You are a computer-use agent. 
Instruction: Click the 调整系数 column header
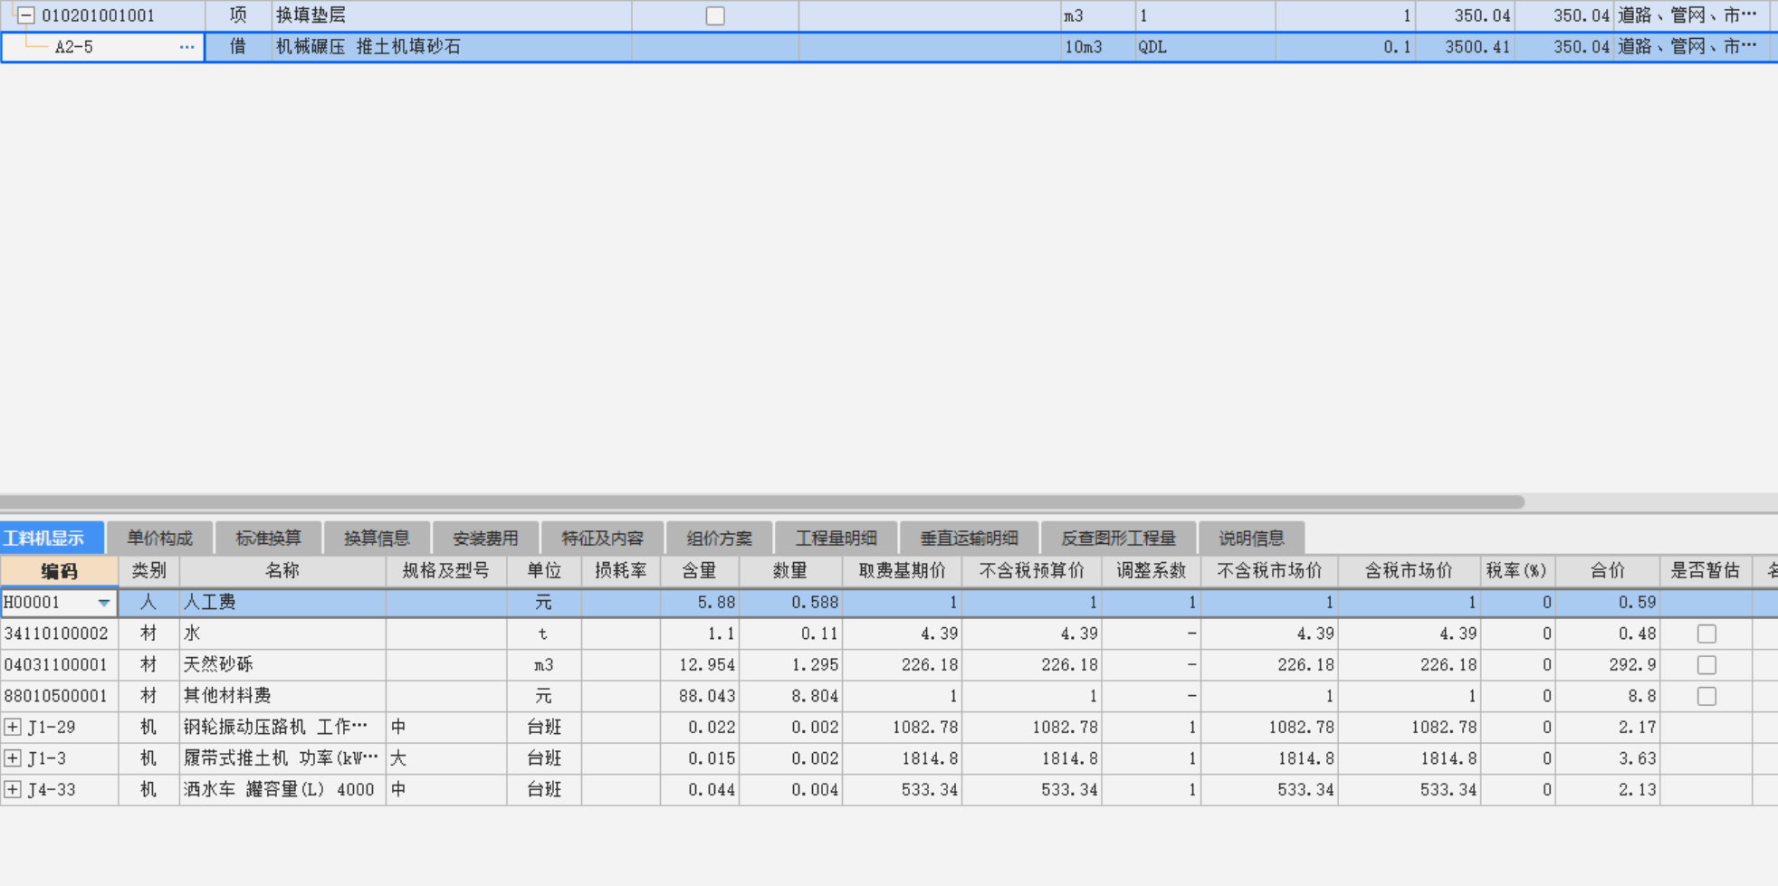(1151, 571)
